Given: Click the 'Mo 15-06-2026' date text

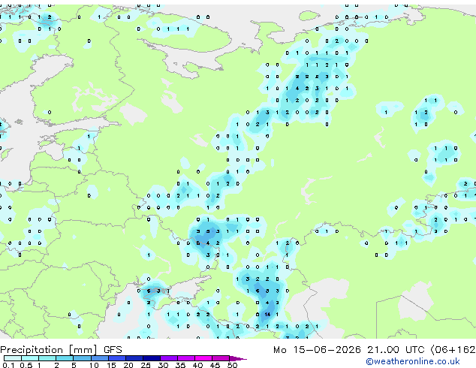Looking at the screenshot, I should (317, 350).
